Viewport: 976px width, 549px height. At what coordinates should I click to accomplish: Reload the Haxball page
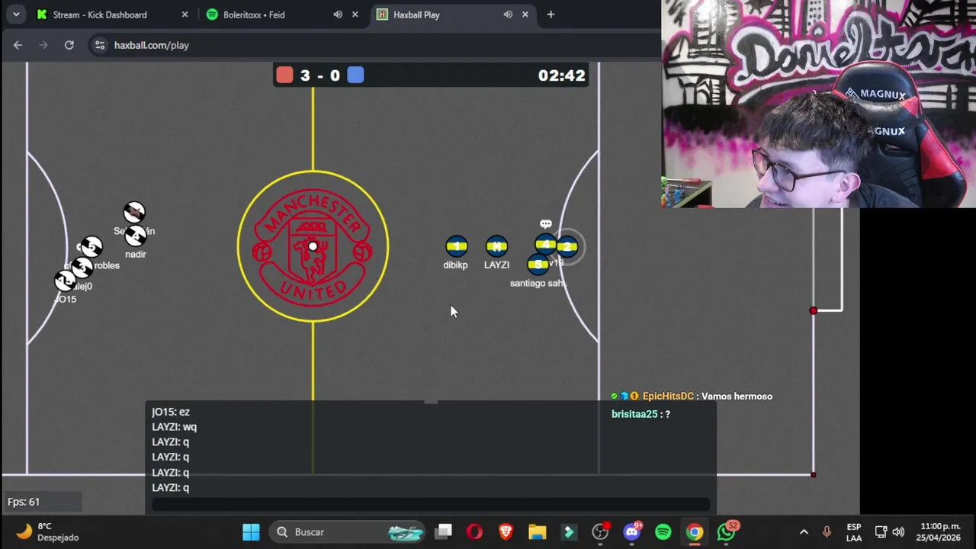(69, 45)
